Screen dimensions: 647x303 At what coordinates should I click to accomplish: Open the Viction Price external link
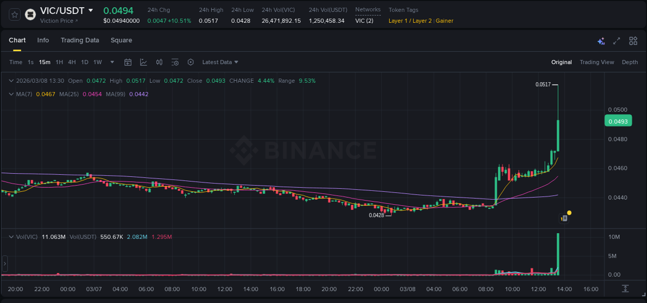click(x=57, y=21)
